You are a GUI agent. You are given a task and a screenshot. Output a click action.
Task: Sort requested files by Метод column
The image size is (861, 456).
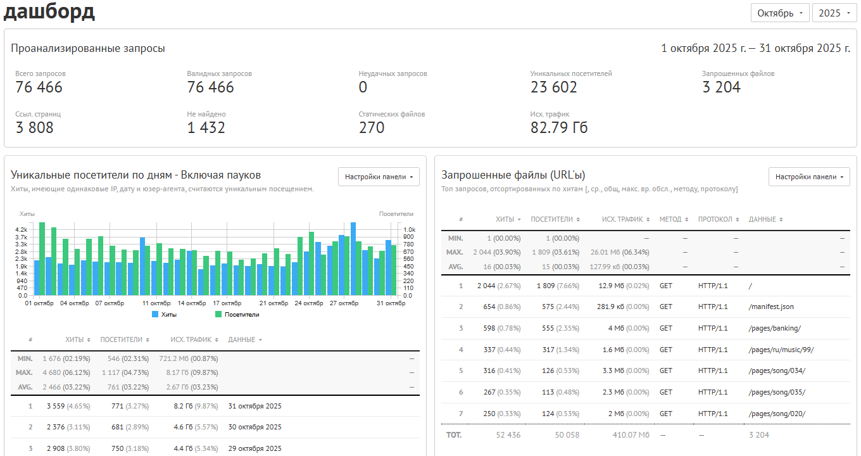coord(674,220)
